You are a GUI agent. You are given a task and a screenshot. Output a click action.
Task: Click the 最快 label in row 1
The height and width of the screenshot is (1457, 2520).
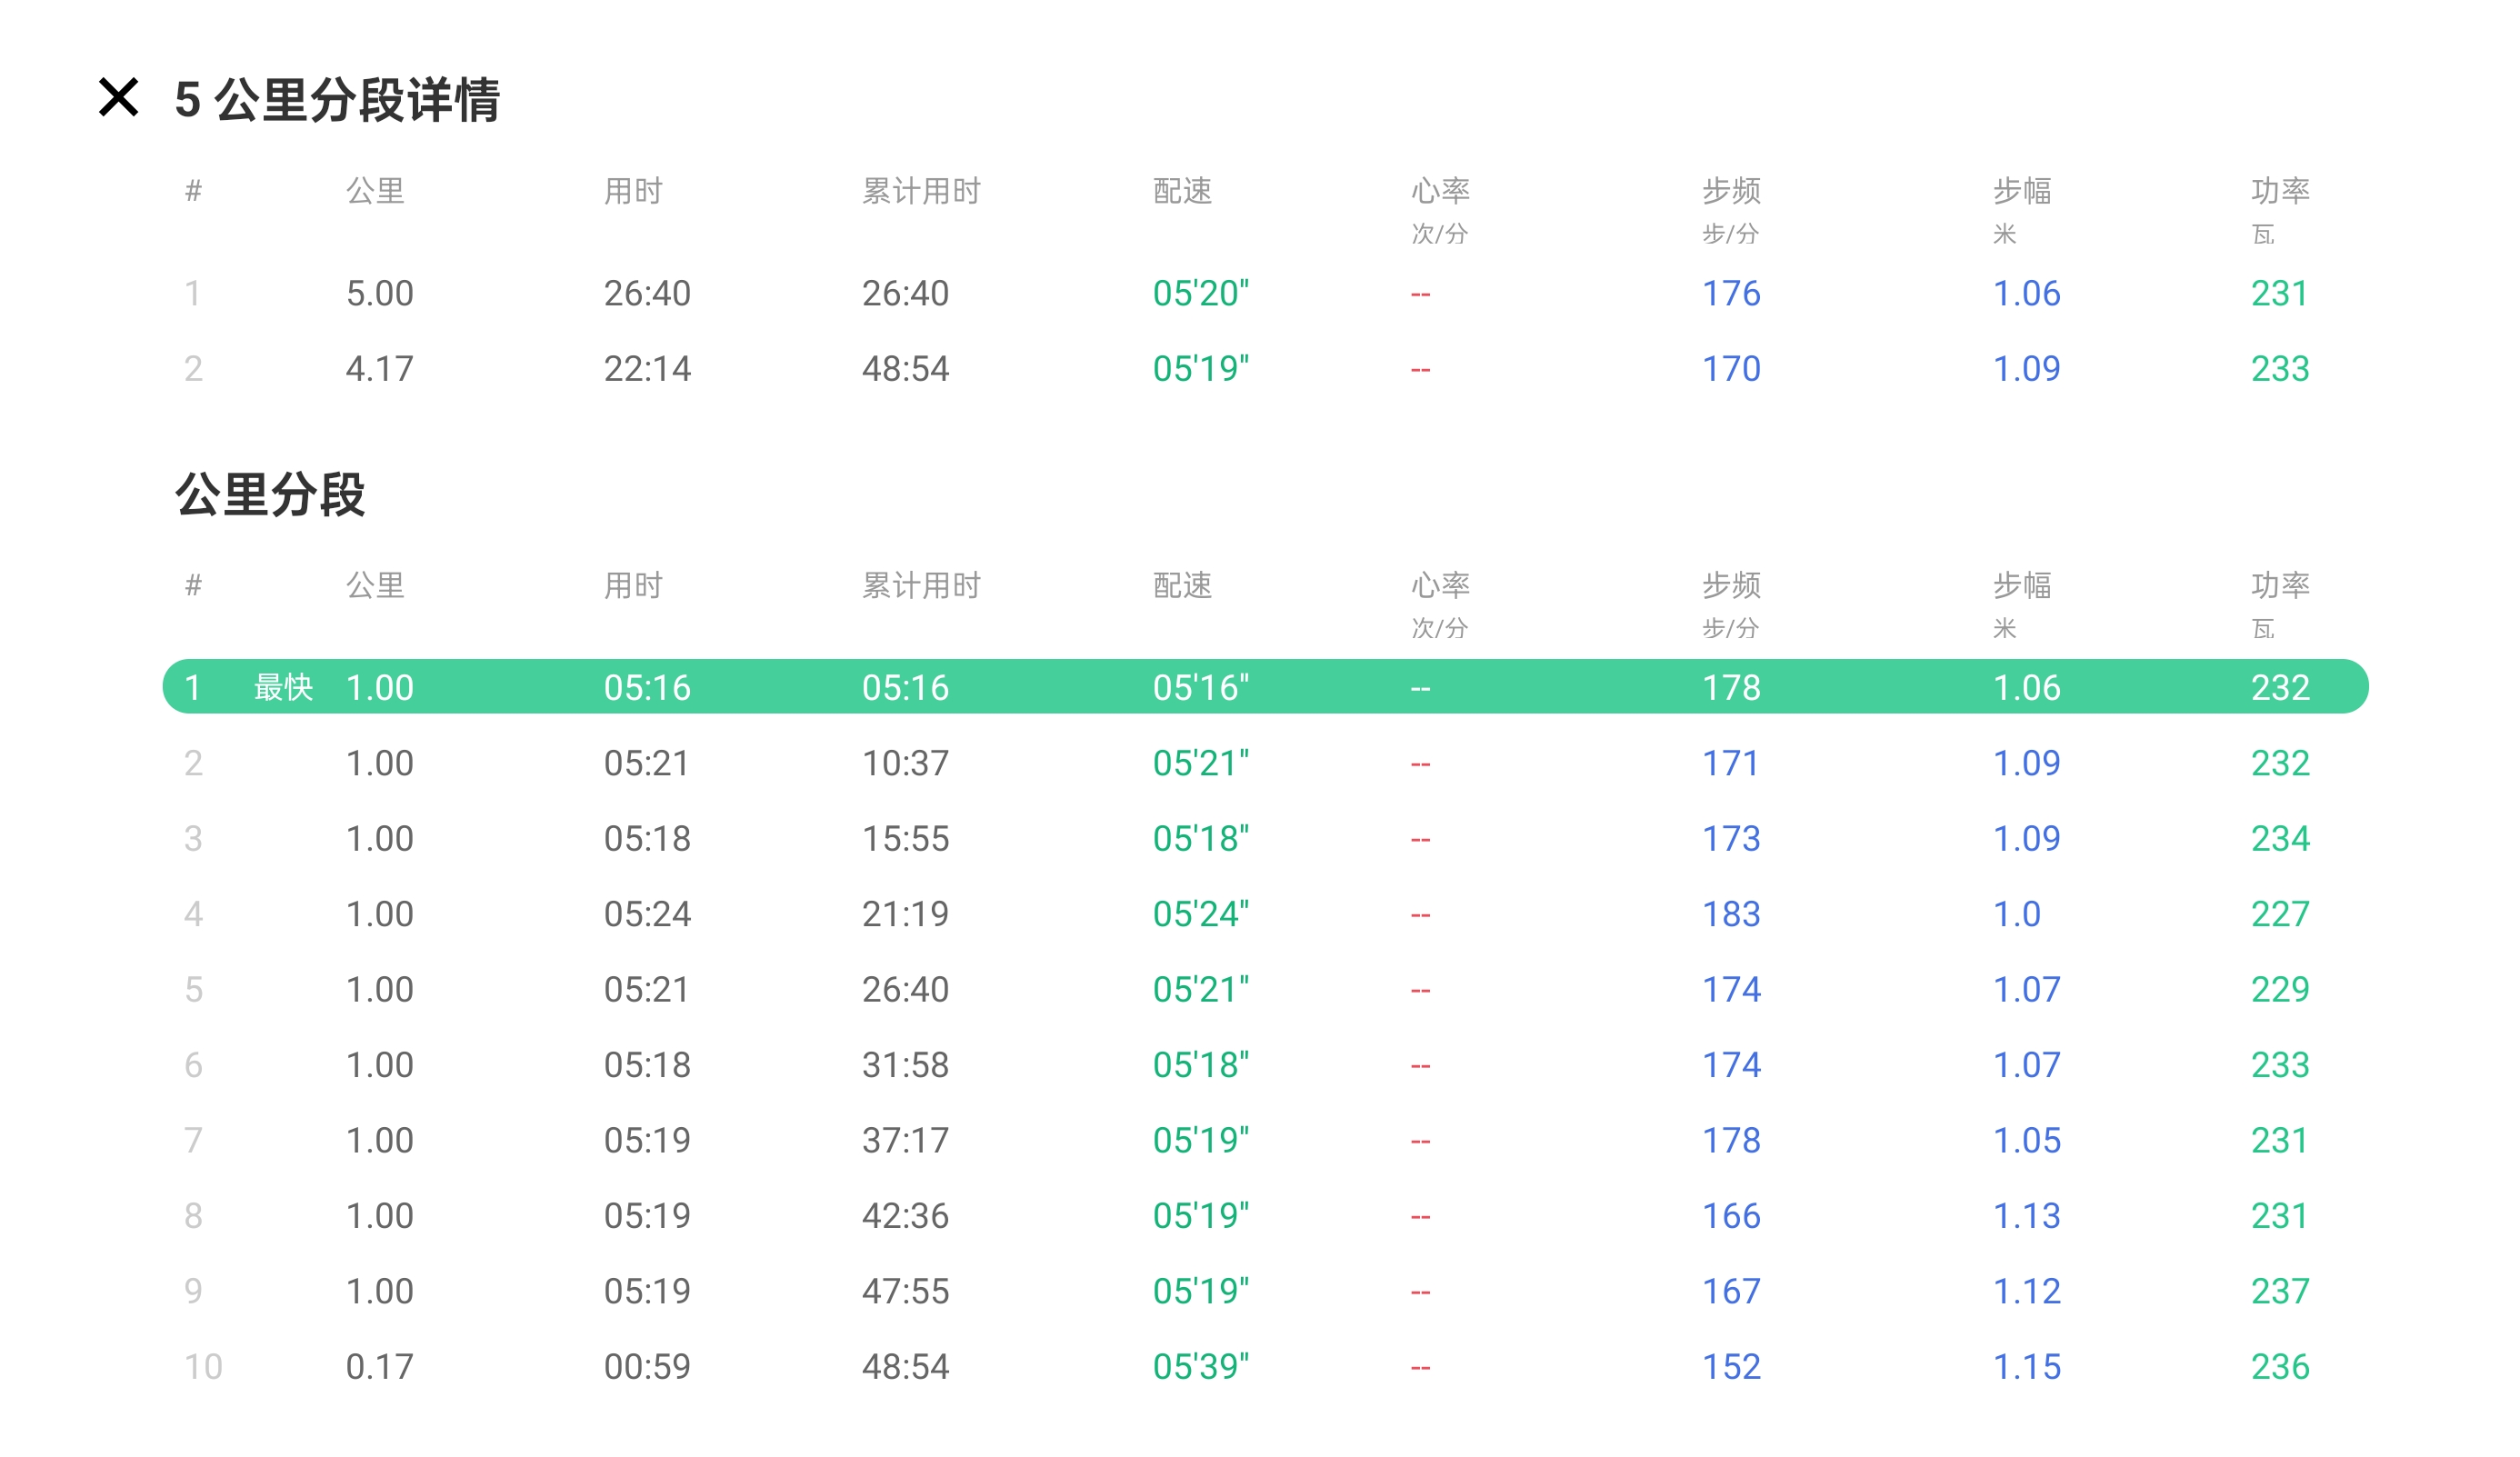tap(283, 687)
